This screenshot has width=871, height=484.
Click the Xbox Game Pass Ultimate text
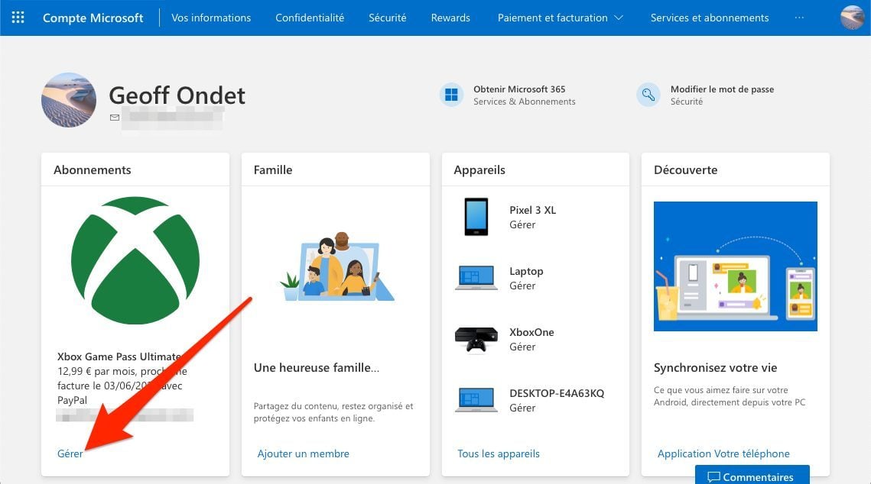click(x=119, y=357)
